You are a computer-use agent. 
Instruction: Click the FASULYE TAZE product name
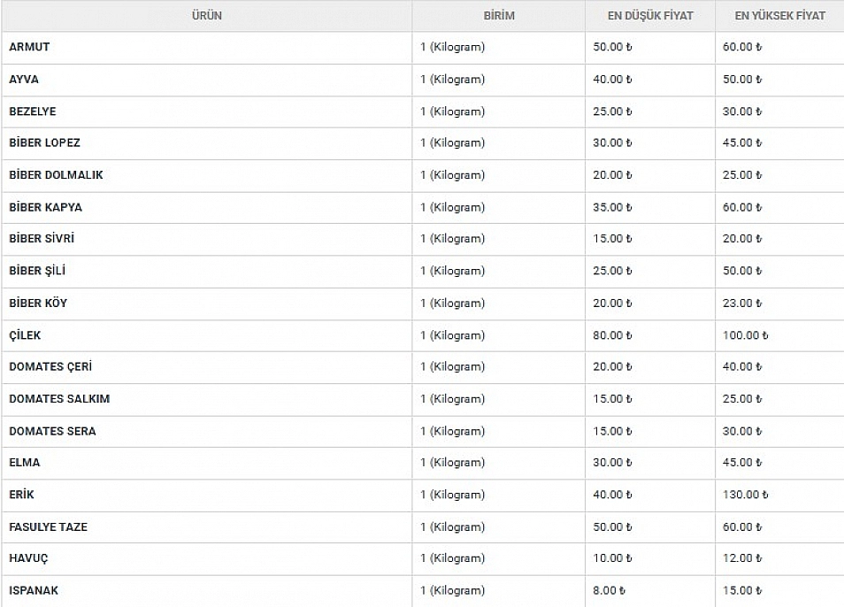click(x=48, y=527)
